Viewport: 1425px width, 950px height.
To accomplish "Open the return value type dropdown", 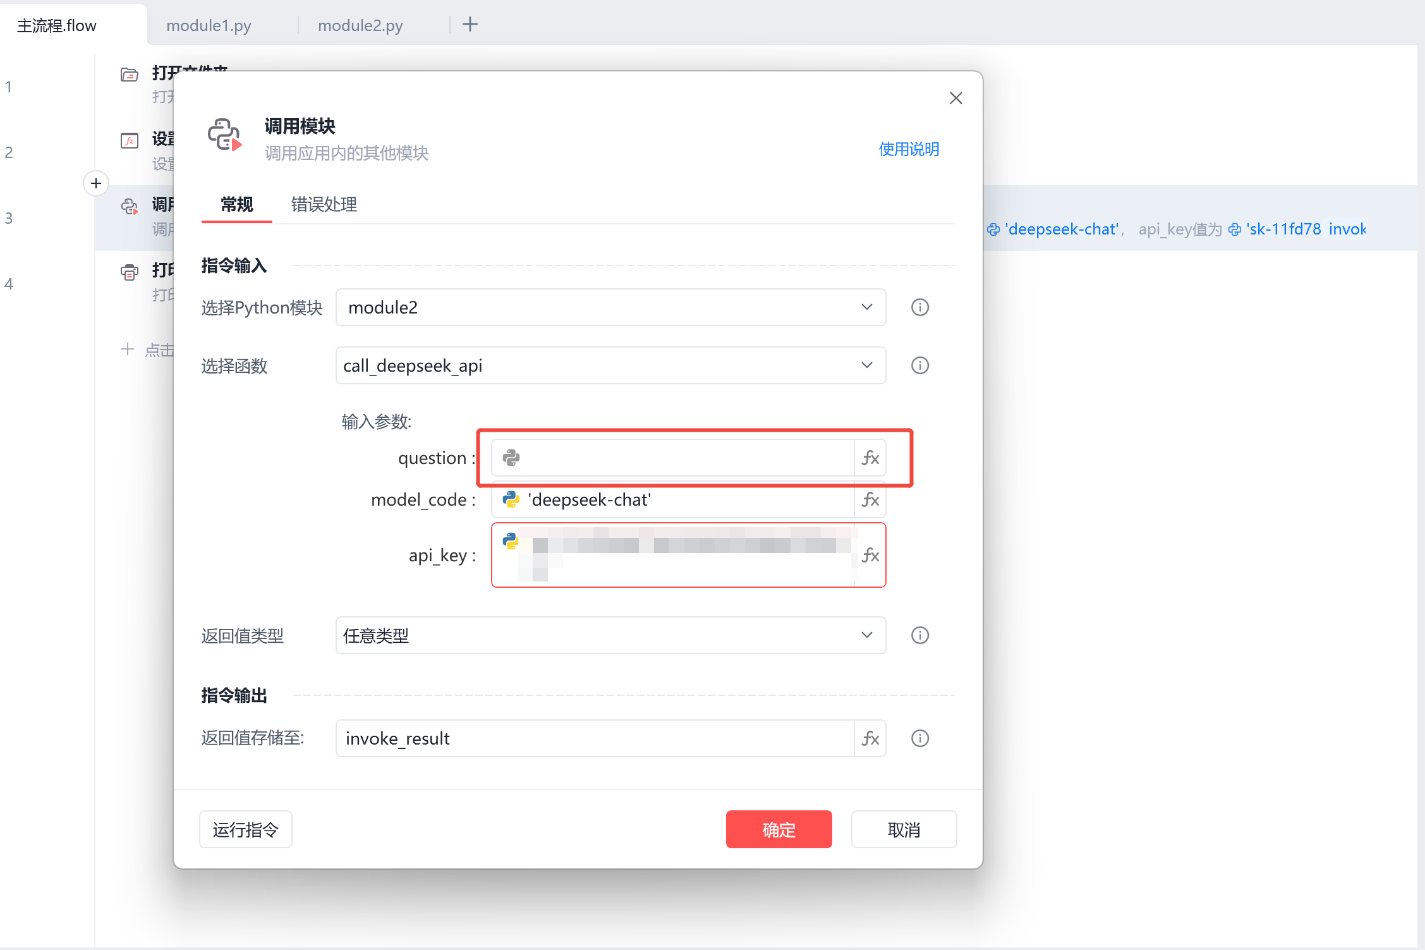I will pyautogui.click(x=610, y=635).
